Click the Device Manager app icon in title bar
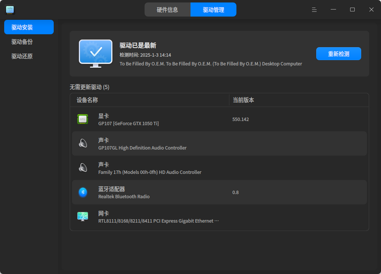This screenshot has height=274, width=381. click(10, 10)
